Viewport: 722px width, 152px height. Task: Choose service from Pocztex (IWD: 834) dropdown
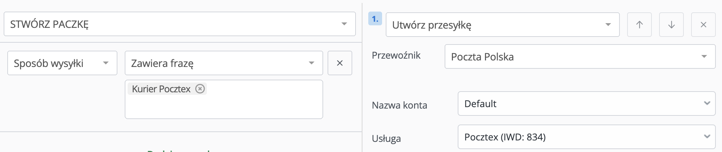[x=587, y=137]
